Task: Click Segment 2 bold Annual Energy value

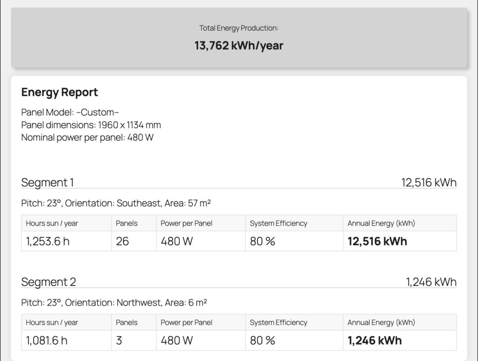Action: point(374,340)
